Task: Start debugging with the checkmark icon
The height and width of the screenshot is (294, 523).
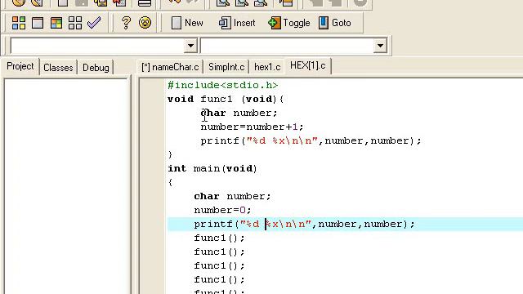Action: (x=94, y=23)
